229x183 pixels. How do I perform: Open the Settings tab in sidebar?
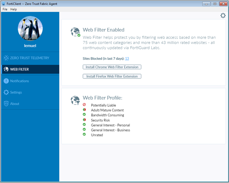pyautogui.click(x=30, y=92)
